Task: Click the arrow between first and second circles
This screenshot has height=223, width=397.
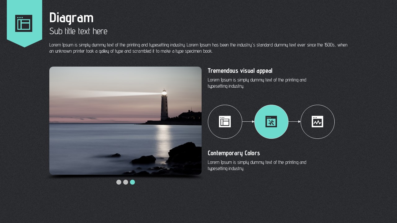Action: pyautogui.click(x=248, y=122)
